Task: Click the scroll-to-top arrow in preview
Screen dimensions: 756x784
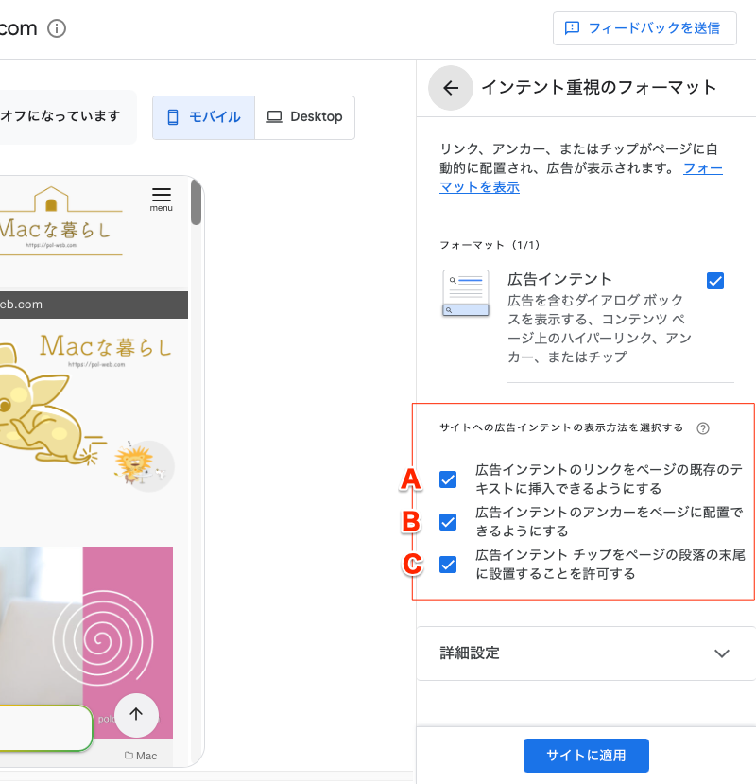Action: [136, 715]
